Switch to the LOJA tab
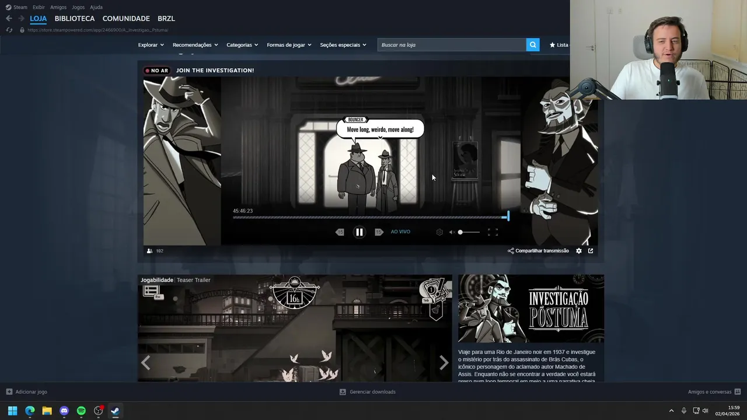Screen dimensions: 747x420 pos(39,19)
